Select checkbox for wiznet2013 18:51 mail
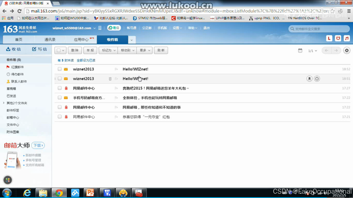 pos(60,79)
